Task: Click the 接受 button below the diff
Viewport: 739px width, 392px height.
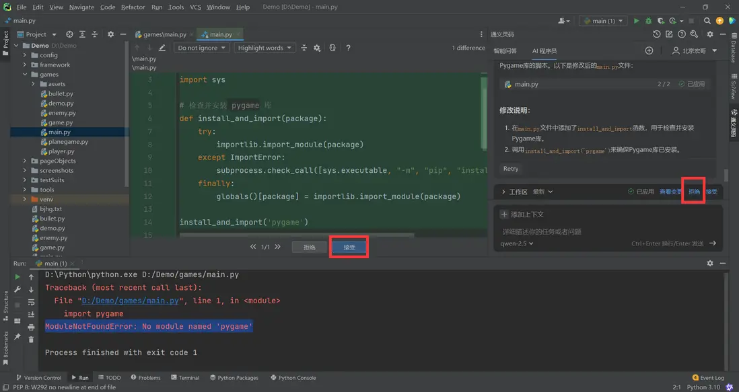Action: 349,247
